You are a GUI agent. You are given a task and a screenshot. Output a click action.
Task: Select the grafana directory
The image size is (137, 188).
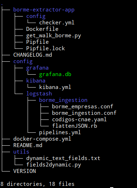click(37, 68)
